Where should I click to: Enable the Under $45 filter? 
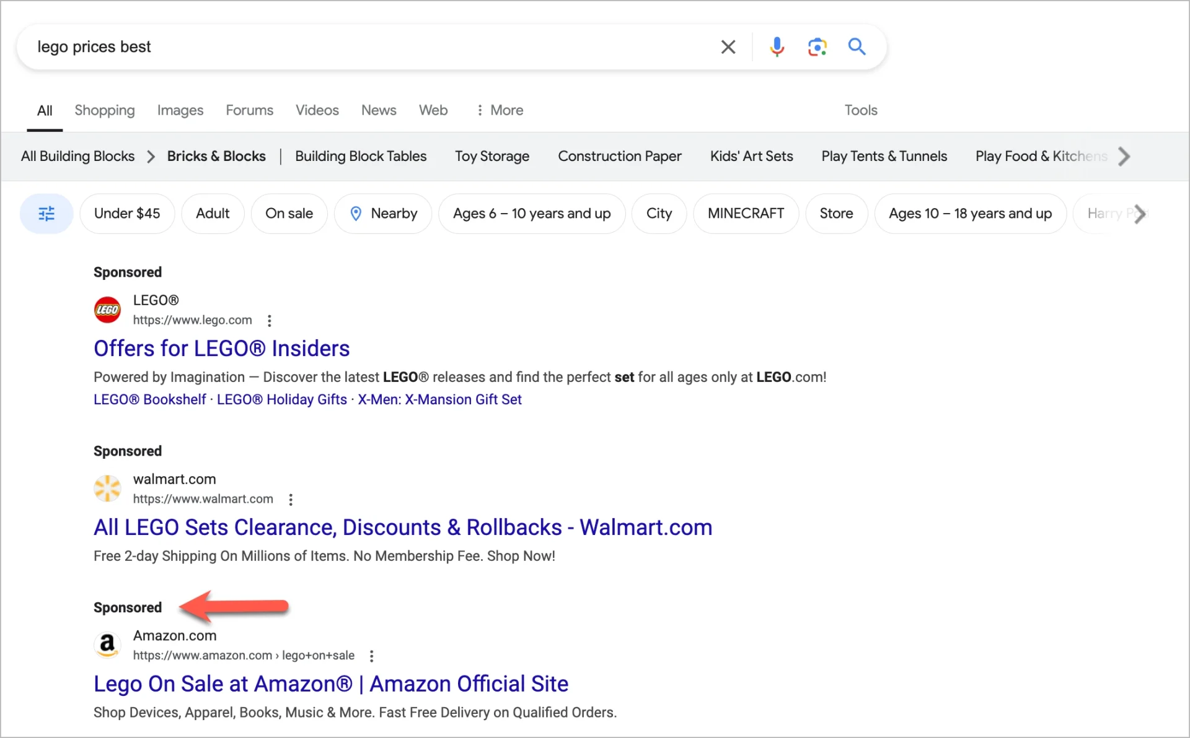[x=127, y=213]
